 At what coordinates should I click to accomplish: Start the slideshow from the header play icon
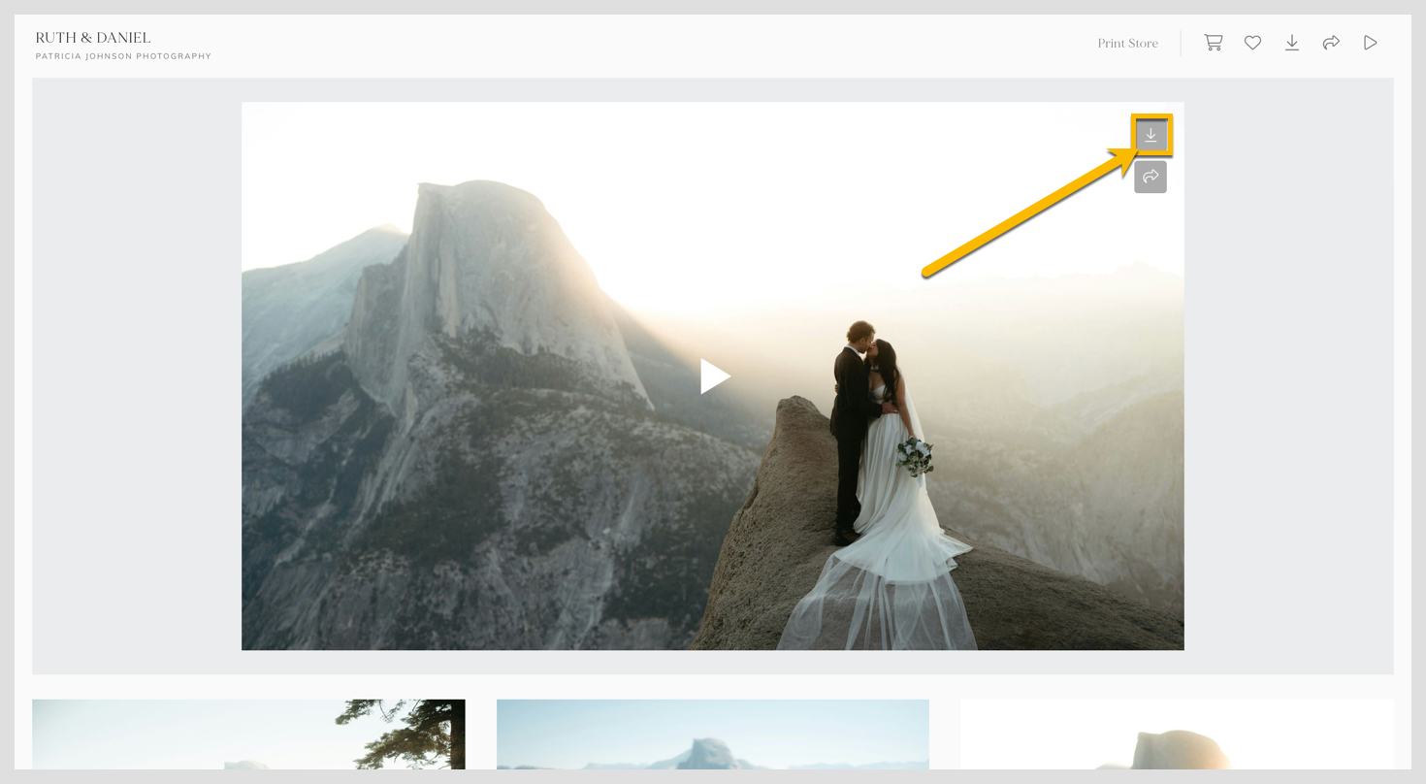(x=1370, y=43)
